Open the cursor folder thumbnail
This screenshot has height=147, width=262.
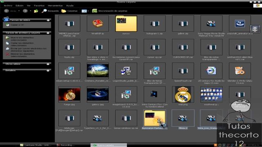click(x=126, y=24)
